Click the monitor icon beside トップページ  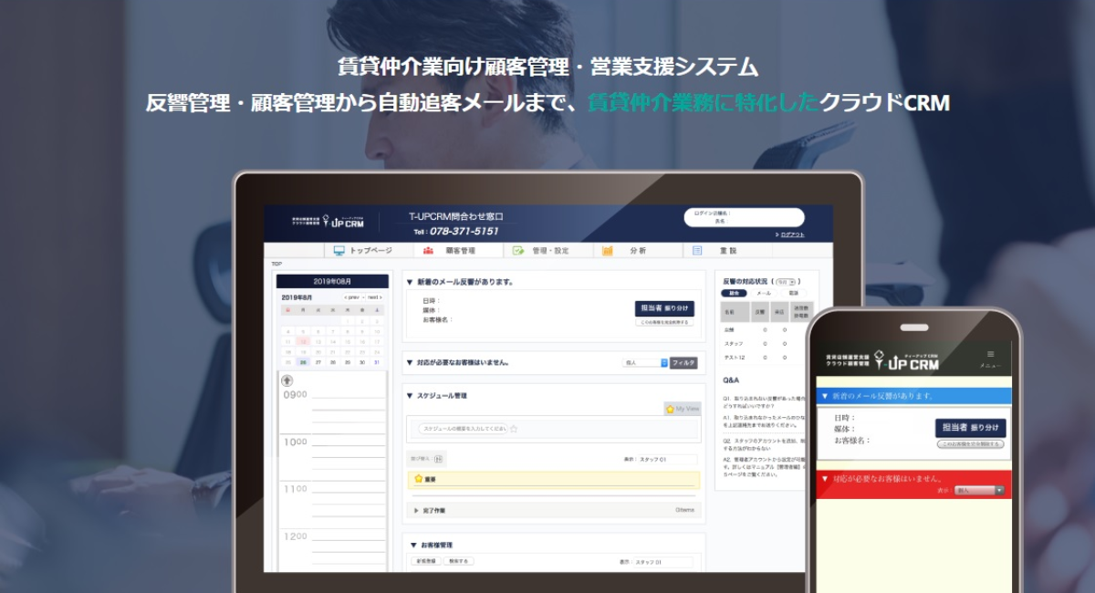(339, 250)
